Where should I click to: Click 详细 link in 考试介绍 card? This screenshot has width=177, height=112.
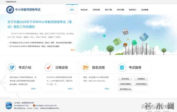pos(34,89)
